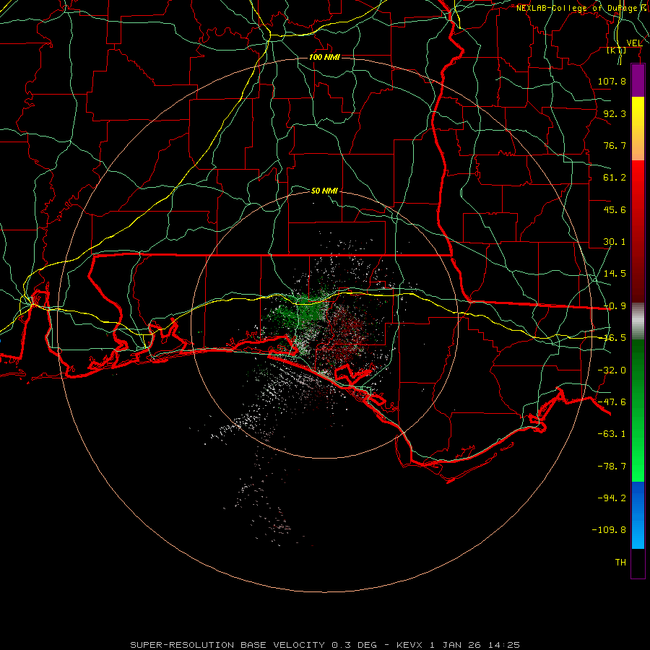Click the TH threshold label
The height and width of the screenshot is (650, 650).
click(x=620, y=563)
